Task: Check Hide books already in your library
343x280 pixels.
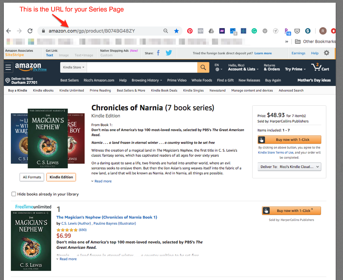Action: pos(14,194)
